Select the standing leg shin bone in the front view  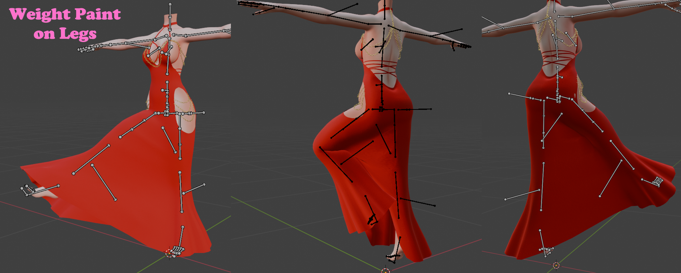[x=181, y=192]
